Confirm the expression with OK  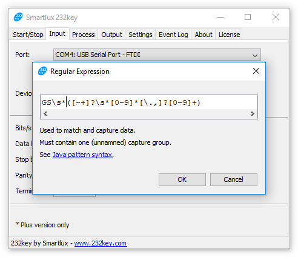pyautogui.click(x=182, y=179)
